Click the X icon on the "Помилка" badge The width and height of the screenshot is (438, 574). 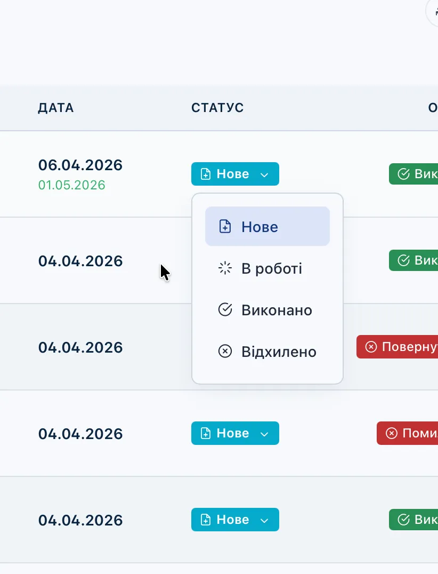[x=392, y=433]
